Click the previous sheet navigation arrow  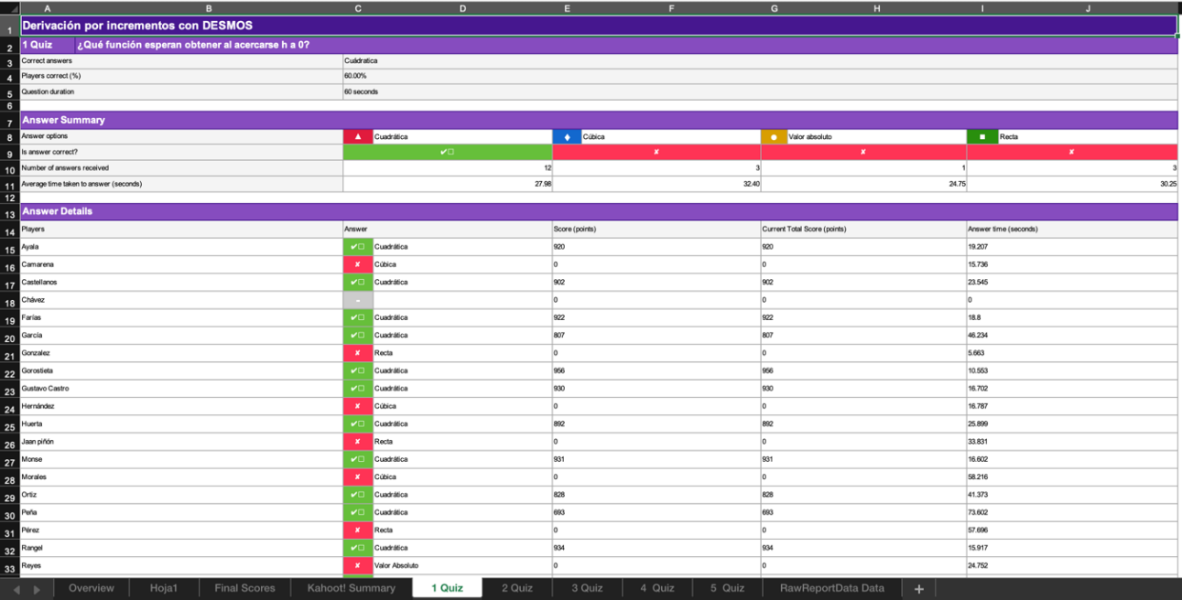16,589
